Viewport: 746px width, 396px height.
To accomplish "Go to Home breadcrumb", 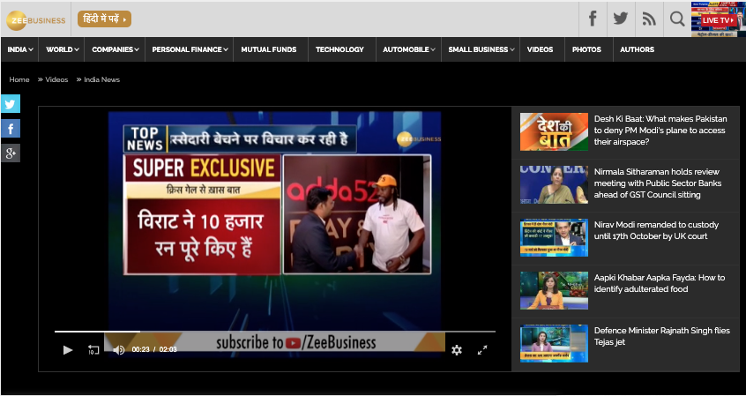I will click(19, 79).
